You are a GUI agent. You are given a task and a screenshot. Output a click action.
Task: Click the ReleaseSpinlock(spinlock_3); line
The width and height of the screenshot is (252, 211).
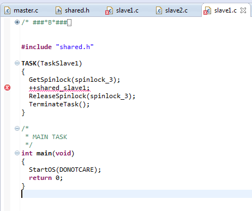pyautogui.click(x=82, y=96)
